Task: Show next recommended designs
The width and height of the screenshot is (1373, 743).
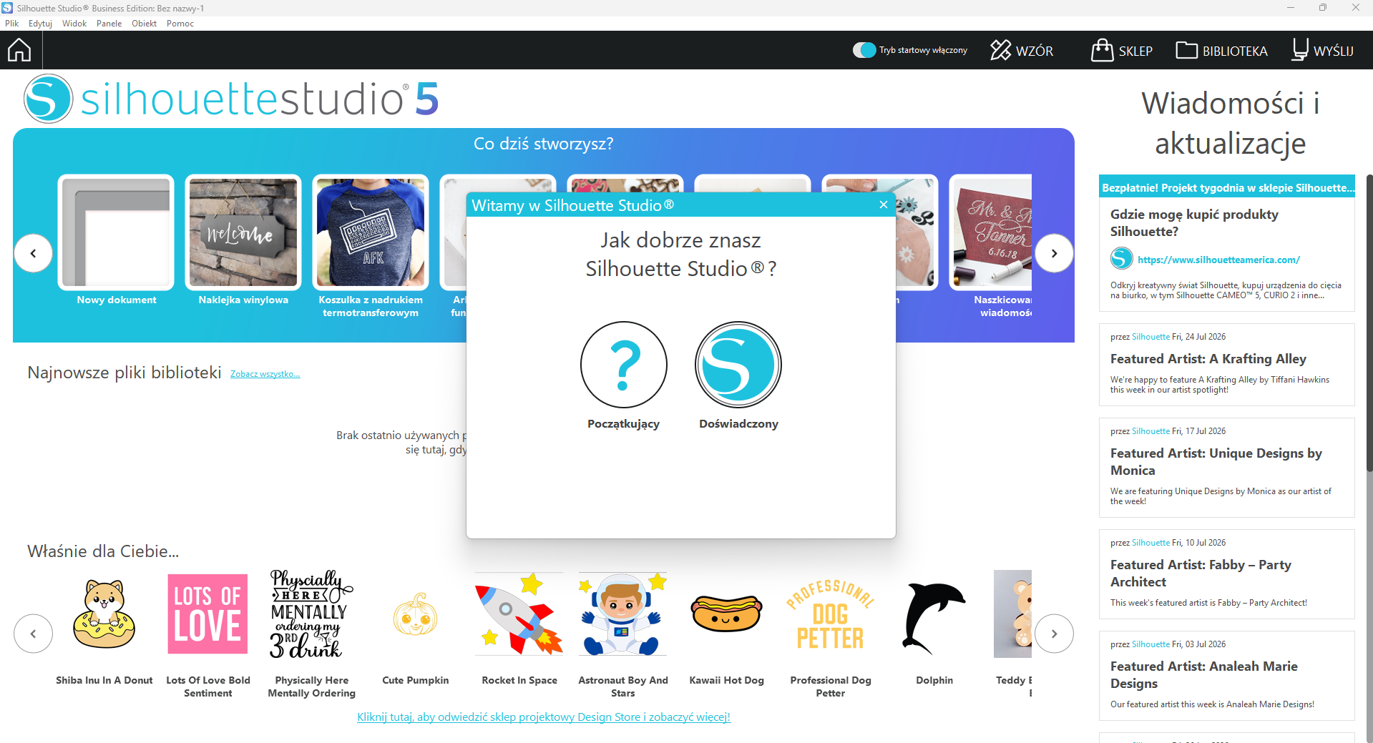Action: click(1055, 634)
